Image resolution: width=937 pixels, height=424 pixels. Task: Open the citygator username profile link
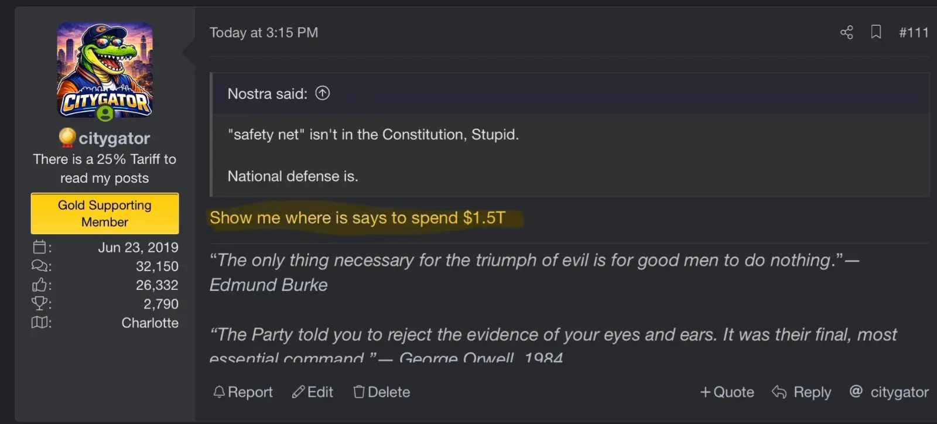114,138
